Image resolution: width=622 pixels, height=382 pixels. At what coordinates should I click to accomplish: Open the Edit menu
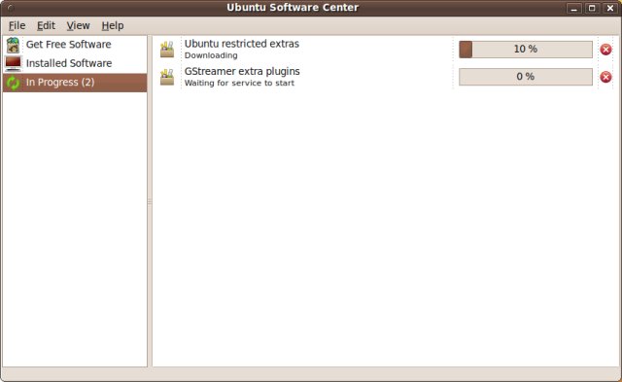[46, 26]
